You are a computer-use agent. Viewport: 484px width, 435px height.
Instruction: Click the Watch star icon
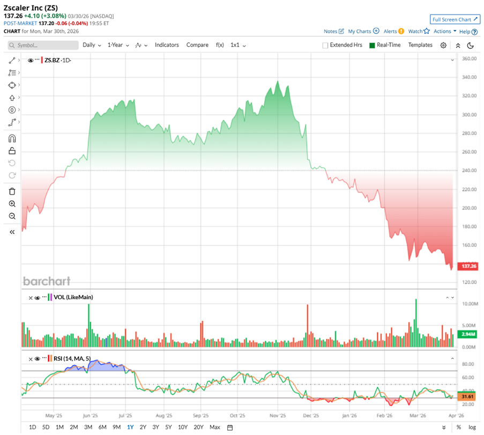coord(427,31)
